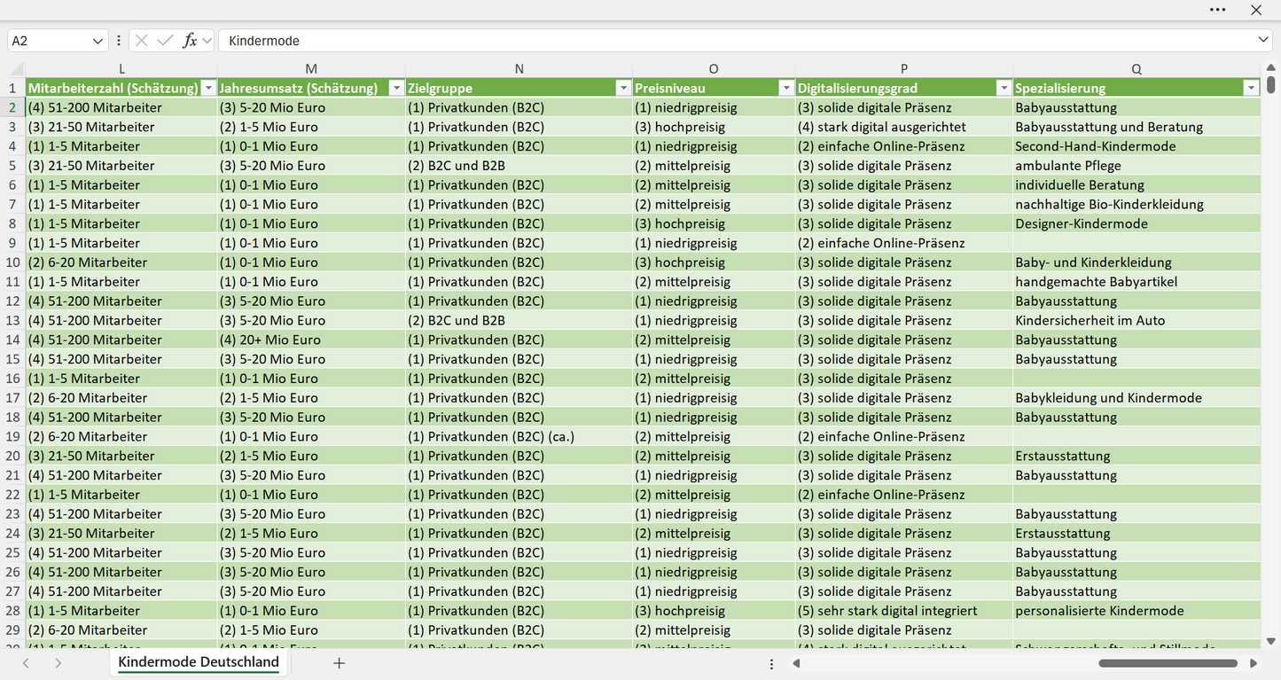Open Zielgruppe filter dropdown
The height and width of the screenshot is (680, 1281).
pyautogui.click(x=623, y=88)
